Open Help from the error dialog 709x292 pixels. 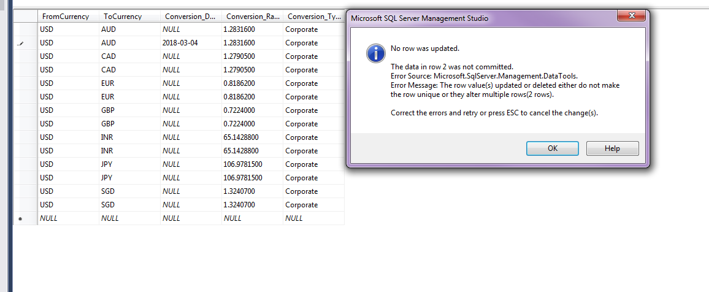[612, 148]
